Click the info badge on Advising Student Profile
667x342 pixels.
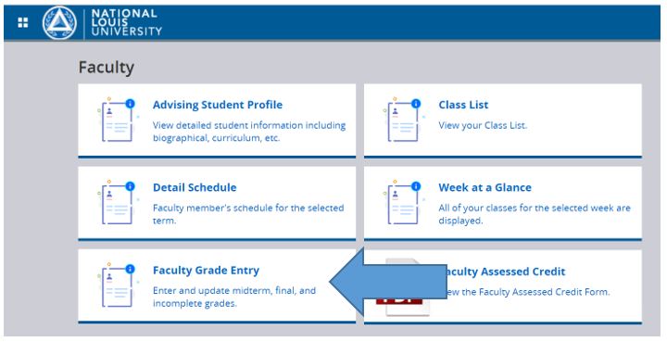[131, 104]
